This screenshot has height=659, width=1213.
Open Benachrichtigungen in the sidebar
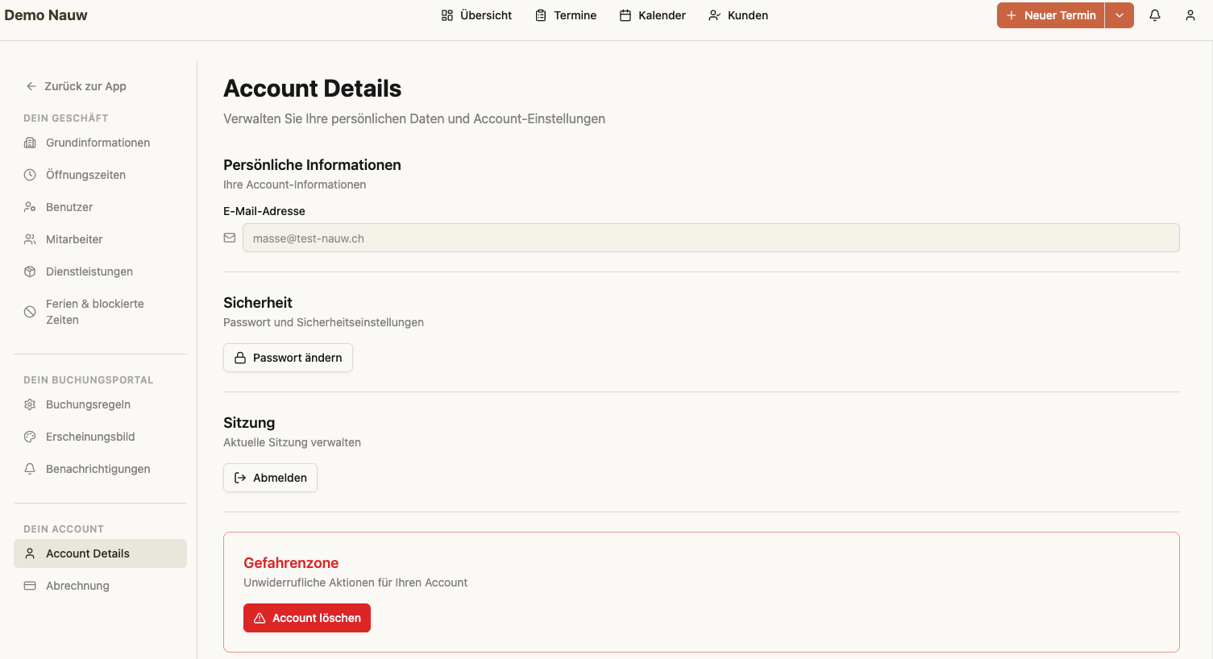point(100,469)
